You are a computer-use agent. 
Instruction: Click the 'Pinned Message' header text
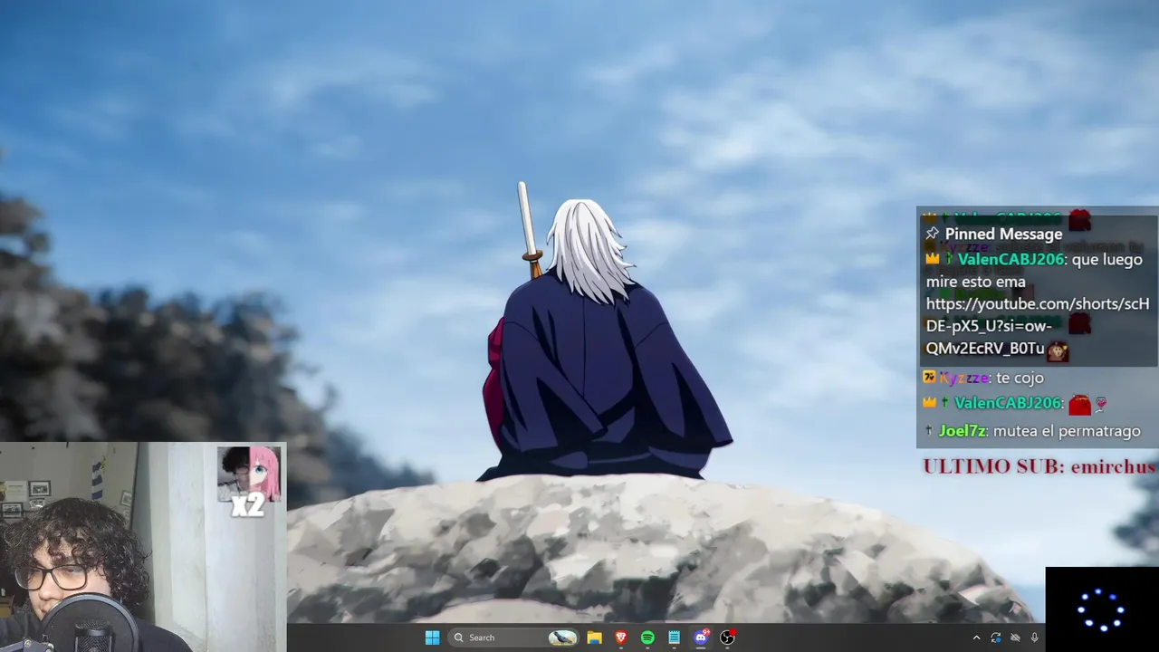tap(1003, 234)
